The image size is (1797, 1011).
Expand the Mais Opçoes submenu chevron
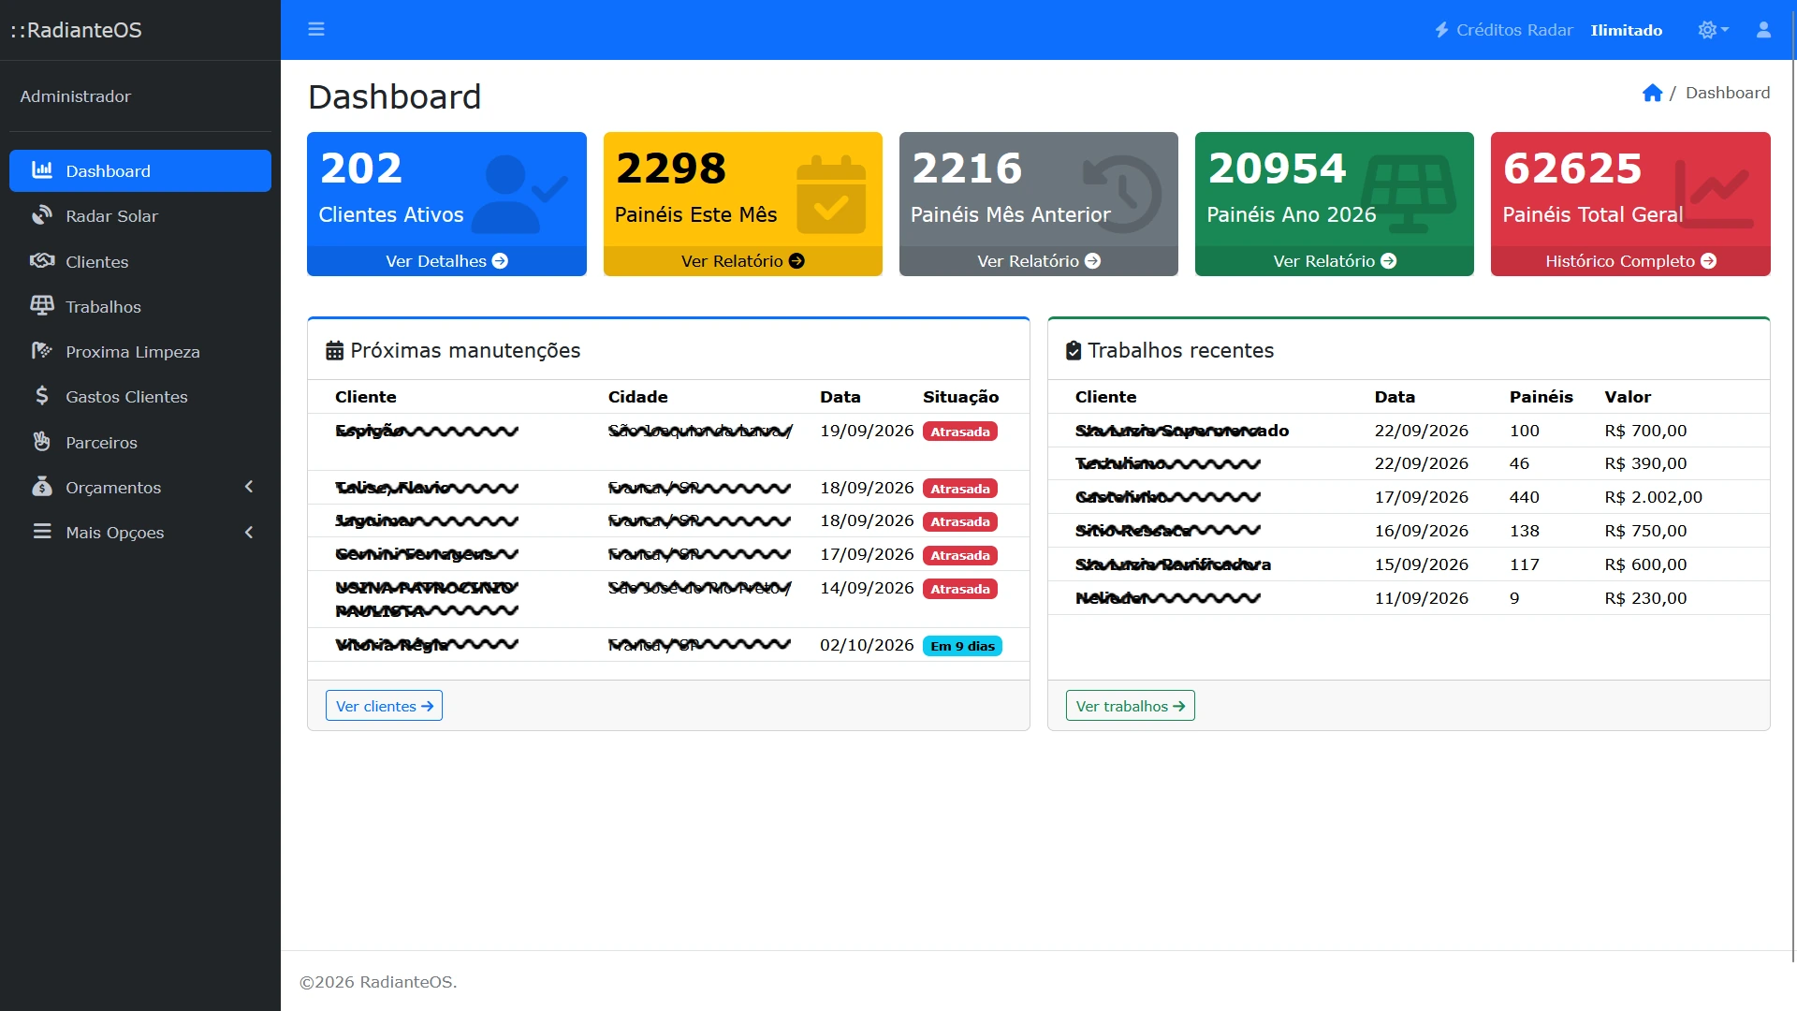[249, 532]
